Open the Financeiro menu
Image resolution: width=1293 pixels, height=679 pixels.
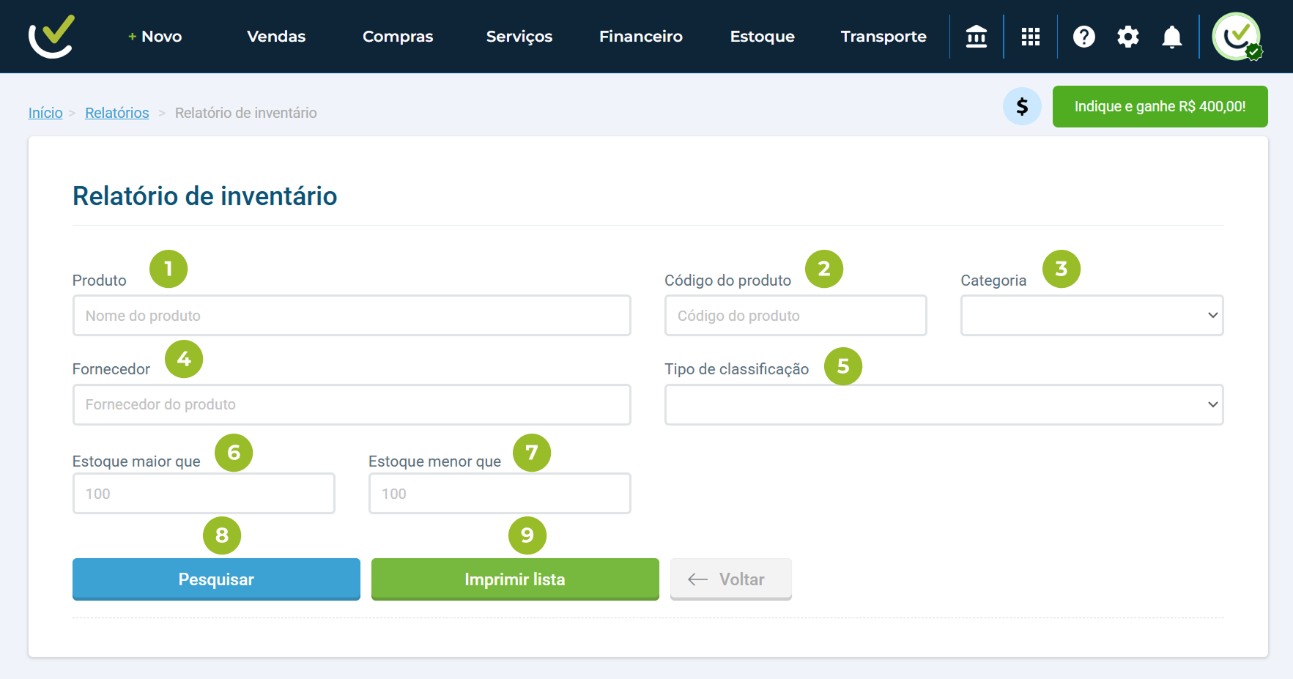pos(641,37)
